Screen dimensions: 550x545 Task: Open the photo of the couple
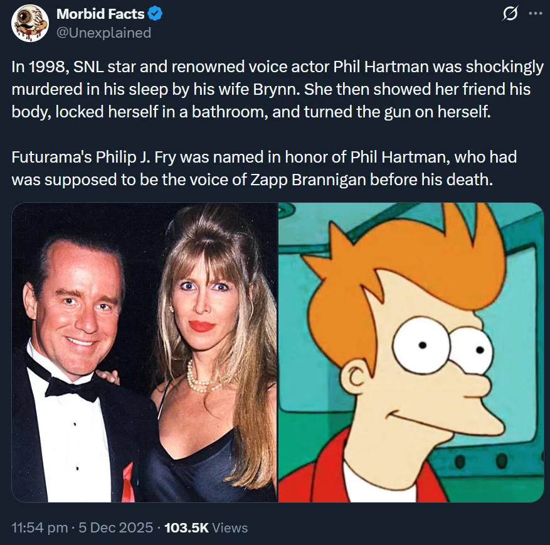(x=144, y=352)
